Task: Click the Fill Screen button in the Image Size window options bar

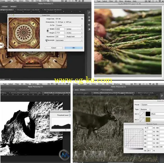Action: tap(13, 7)
